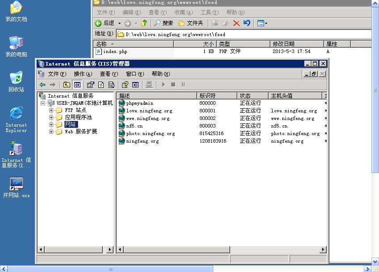
Task: Collapse the USER-JNQAM local computer node
Action: coord(42,103)
